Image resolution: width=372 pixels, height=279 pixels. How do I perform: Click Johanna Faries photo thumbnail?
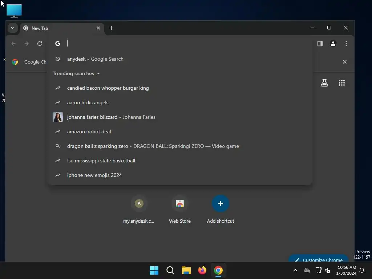[x=58, y=117]
